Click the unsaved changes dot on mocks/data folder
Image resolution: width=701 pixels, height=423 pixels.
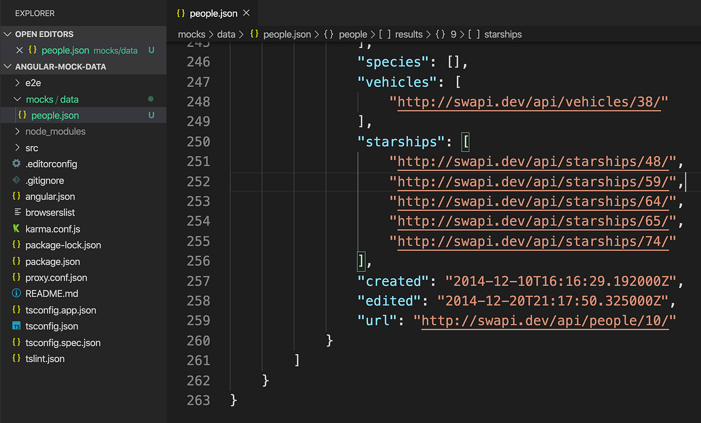click(151, 99)
